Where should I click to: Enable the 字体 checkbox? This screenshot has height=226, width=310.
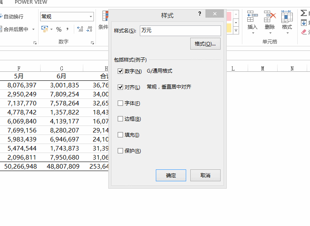click(x=120, y=103)
